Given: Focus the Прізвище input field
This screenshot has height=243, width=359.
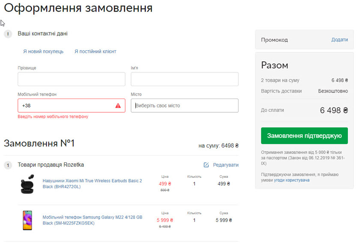Looking at the screenshot, I should coord(72,79).
